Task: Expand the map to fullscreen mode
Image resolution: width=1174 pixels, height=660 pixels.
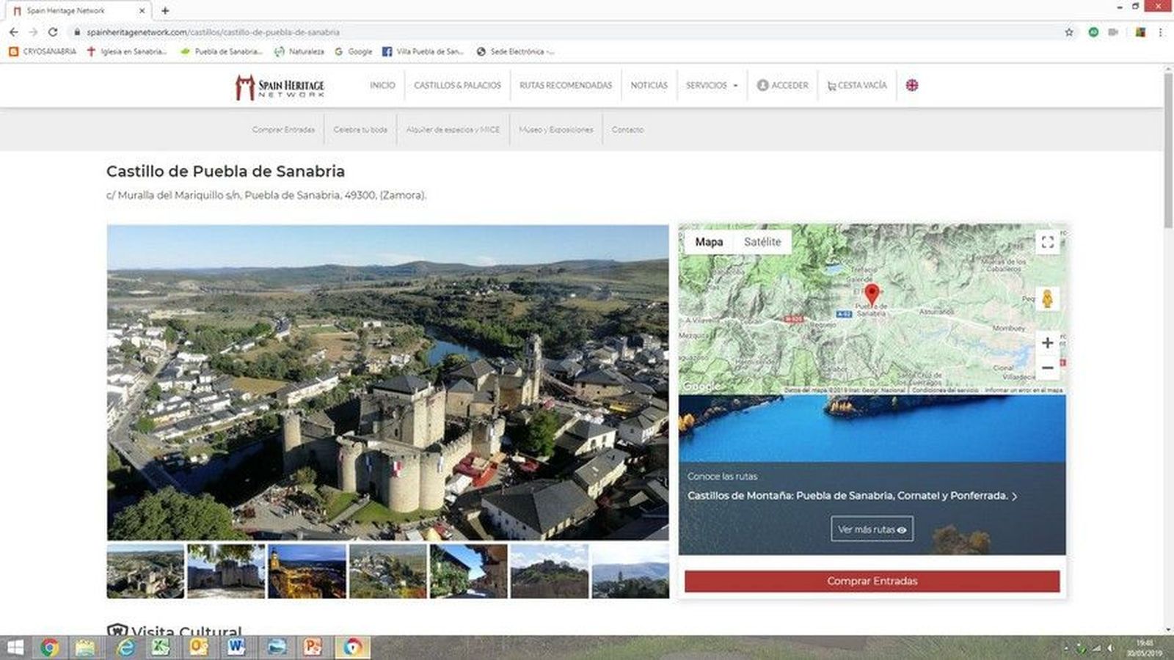Action: [1048, 242]
